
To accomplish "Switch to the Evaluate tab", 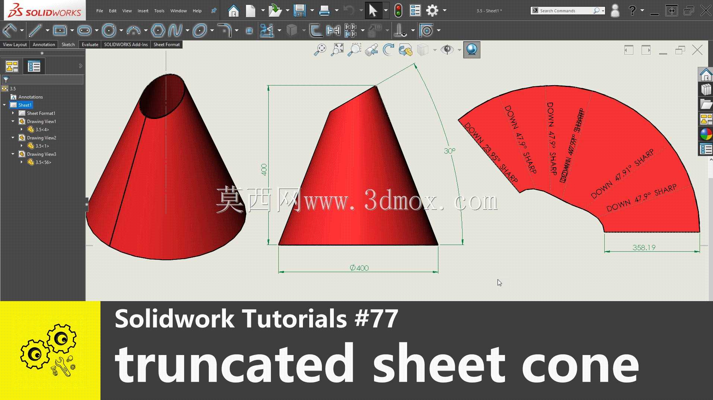I will coord(90,45).
